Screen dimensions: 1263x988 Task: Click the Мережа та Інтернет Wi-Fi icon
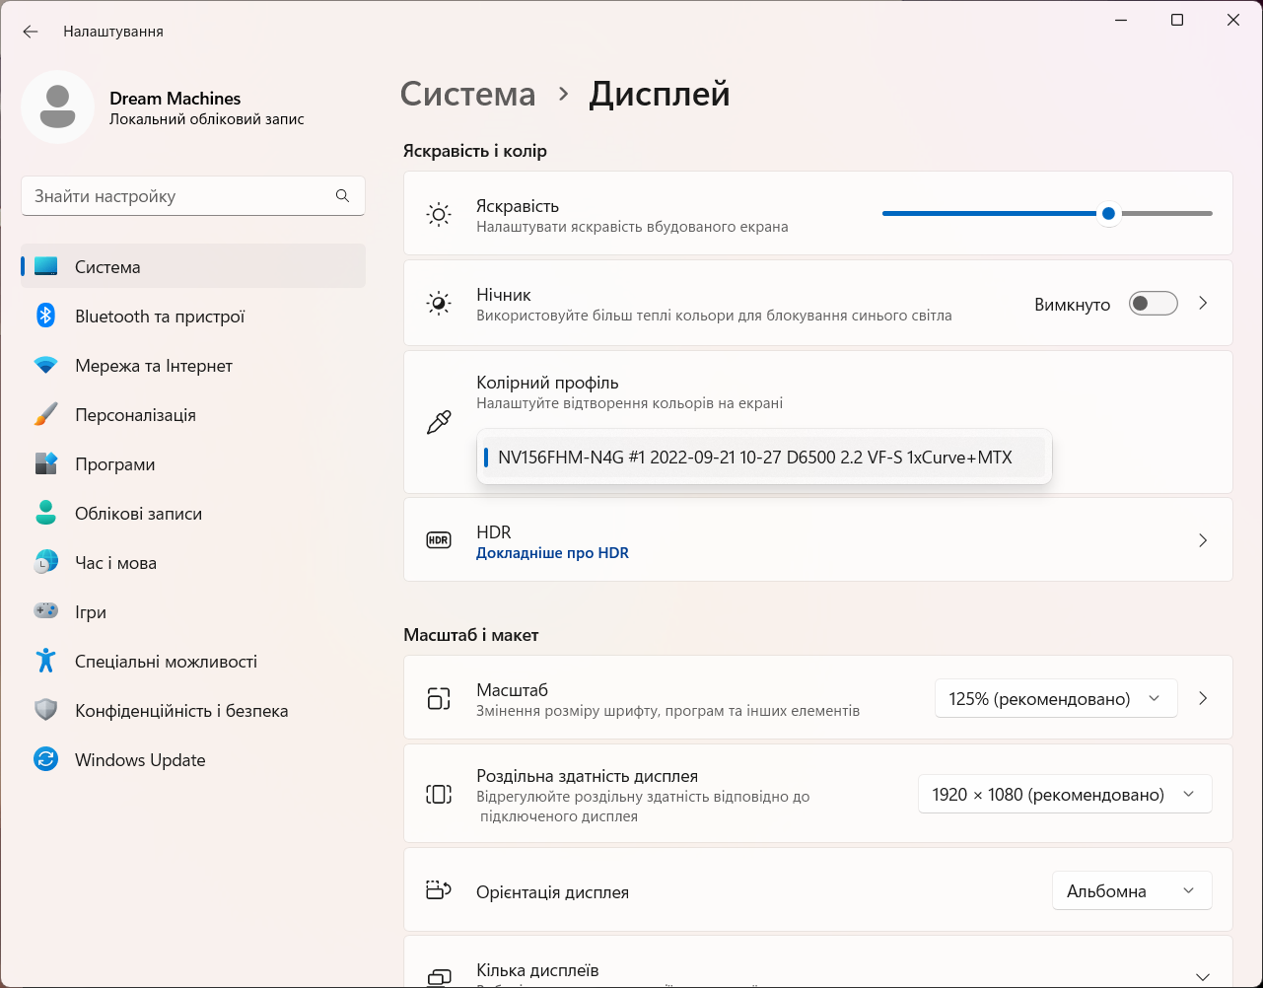pos(45,366)
